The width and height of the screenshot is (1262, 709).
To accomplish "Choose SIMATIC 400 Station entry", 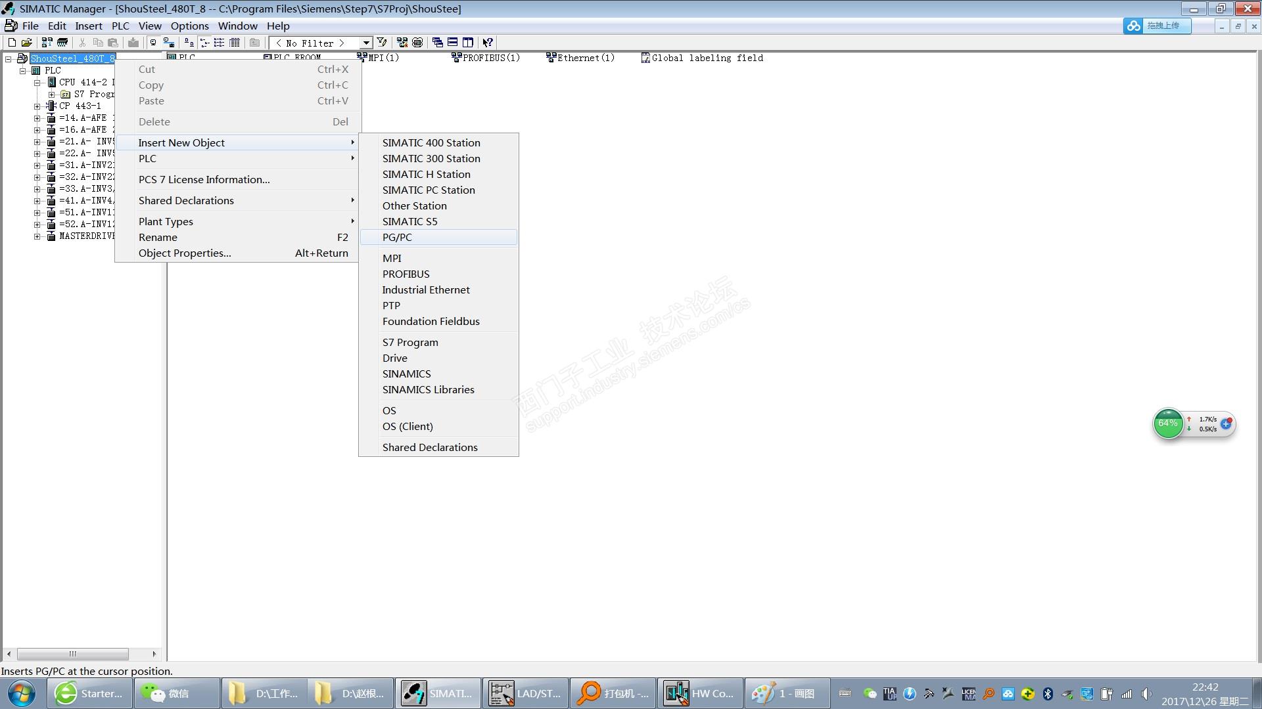I will point(431,142).
